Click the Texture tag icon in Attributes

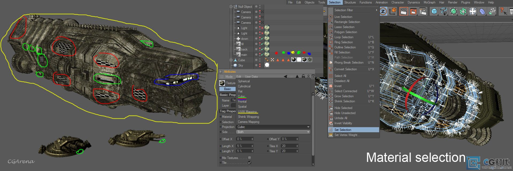[x=222, y=83]
